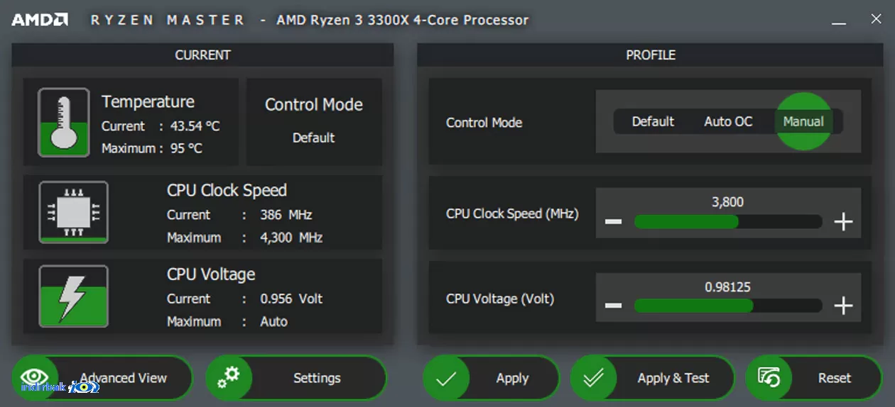Close the Ryzen Master window
Viewport: 895px width, 407px height.
click(x=876, y=20)
